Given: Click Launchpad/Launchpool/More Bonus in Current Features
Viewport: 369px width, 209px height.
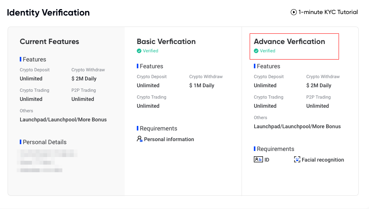Looking at the screenshot, I should click(x=63, y=119).
